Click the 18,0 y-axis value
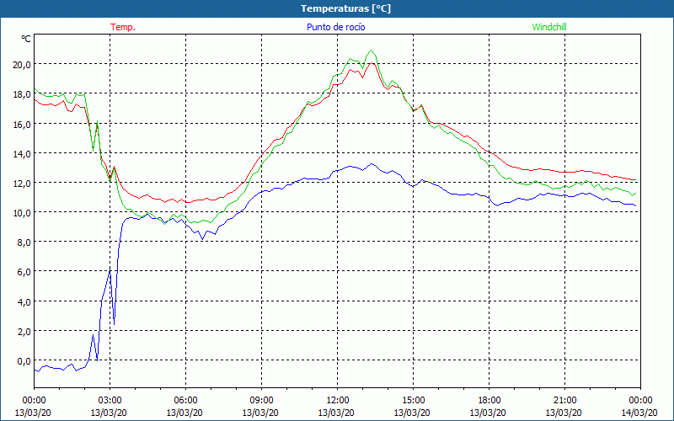This screenshot has width=674, height=421. (22, 94)
